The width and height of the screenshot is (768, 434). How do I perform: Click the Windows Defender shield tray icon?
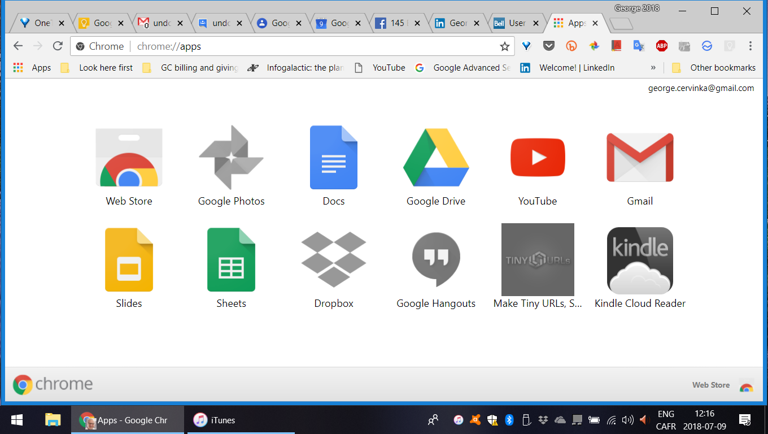coord(492,420)
